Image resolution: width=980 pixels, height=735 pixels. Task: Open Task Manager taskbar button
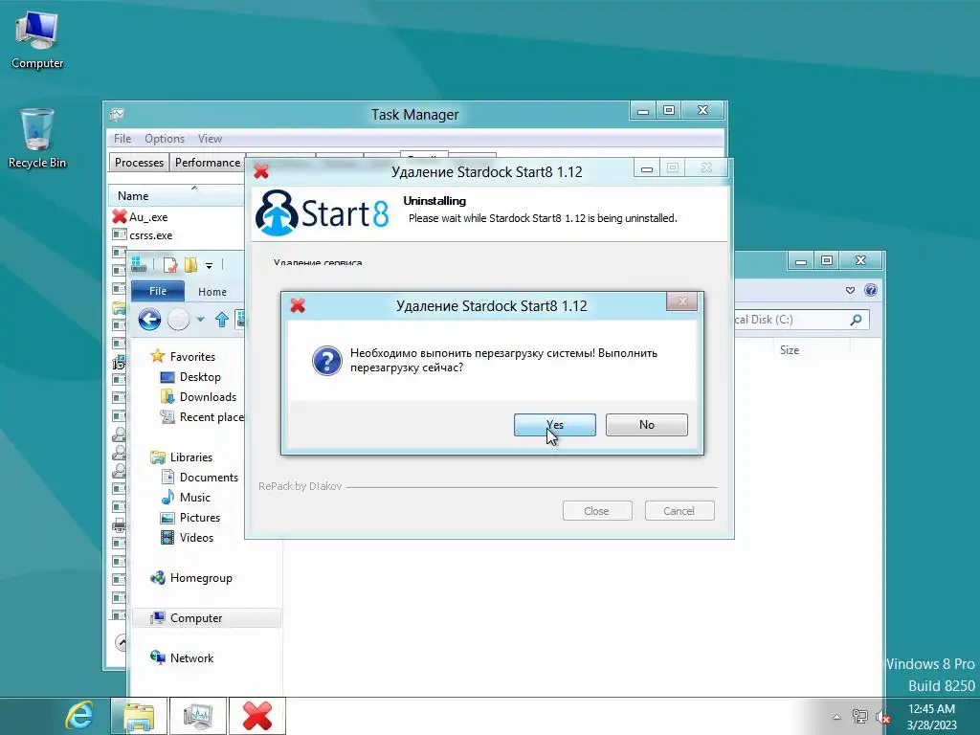click(x=198, y=716)
